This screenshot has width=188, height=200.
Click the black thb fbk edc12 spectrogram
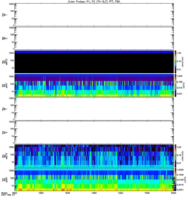coord(94,62)
